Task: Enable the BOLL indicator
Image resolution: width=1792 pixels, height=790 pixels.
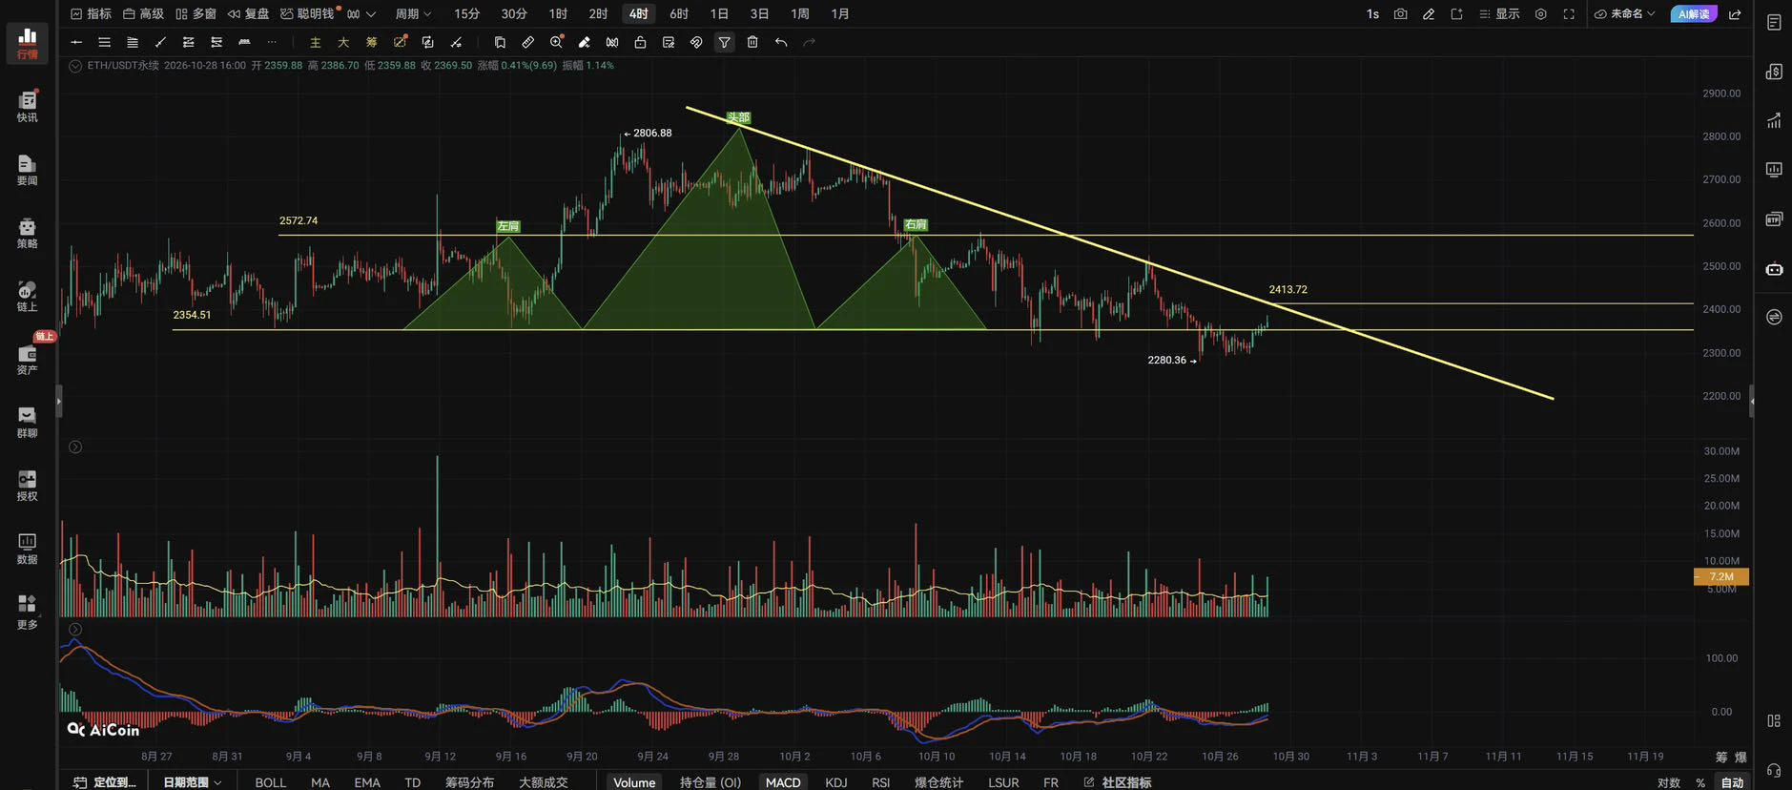Action: [271, 782]
